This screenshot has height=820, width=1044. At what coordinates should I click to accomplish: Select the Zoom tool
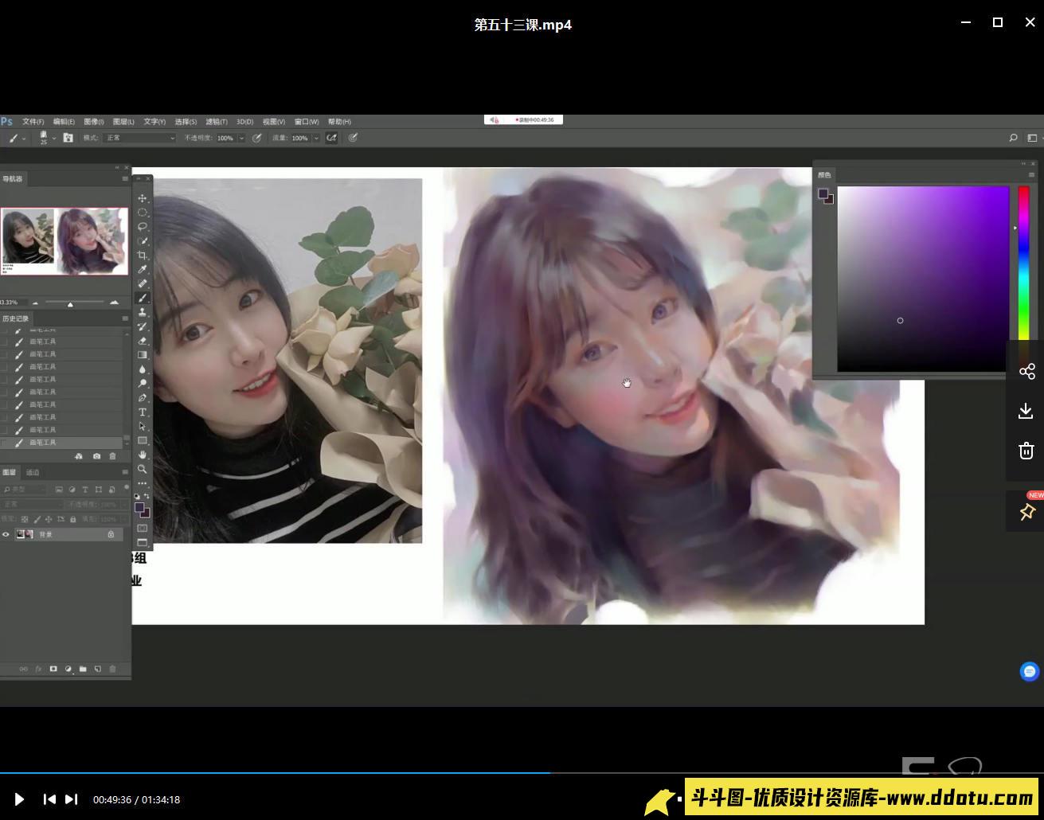143,469
